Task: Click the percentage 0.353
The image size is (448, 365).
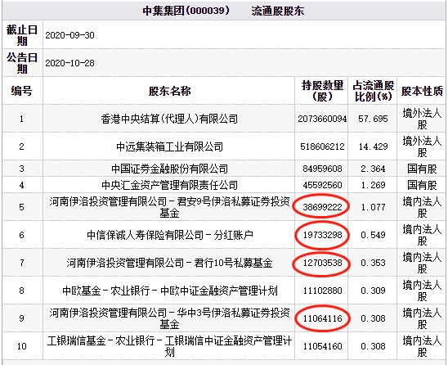Action: (373, 263)
